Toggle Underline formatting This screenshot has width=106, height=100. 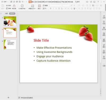pyautogui.click(x=56, y=8)
